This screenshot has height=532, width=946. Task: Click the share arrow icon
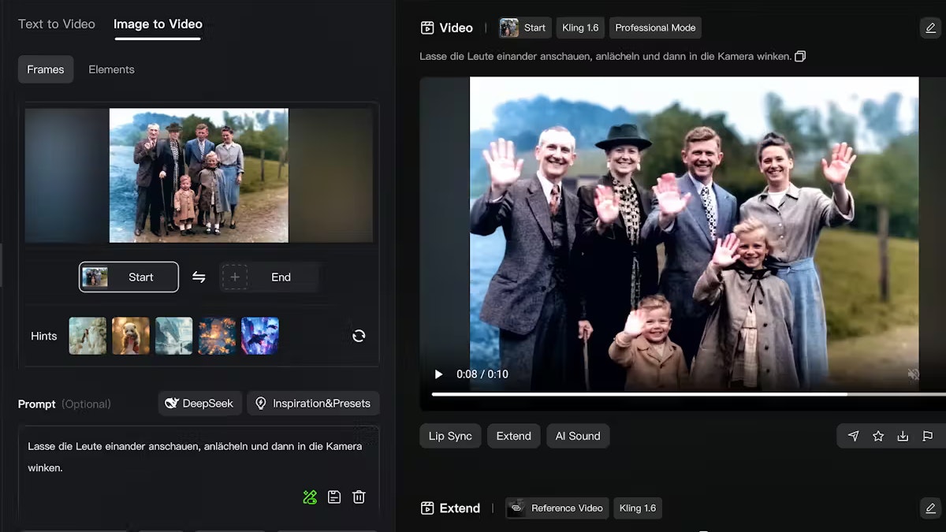click(853, 436)
